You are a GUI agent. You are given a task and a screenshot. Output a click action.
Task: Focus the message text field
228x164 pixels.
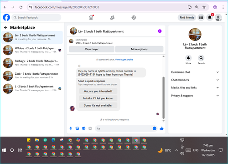coord(124,128)
